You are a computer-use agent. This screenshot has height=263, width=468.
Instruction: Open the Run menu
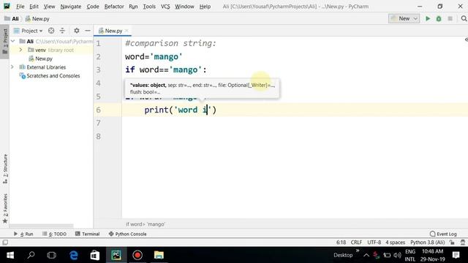coord(133,7)
